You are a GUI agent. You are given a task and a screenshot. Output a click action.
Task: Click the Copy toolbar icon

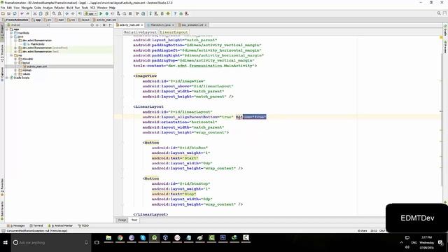[41, 13]
